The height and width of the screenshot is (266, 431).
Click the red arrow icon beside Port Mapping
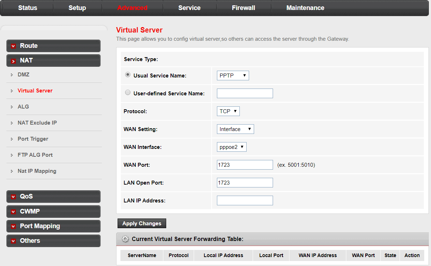[x=14, y=226]
